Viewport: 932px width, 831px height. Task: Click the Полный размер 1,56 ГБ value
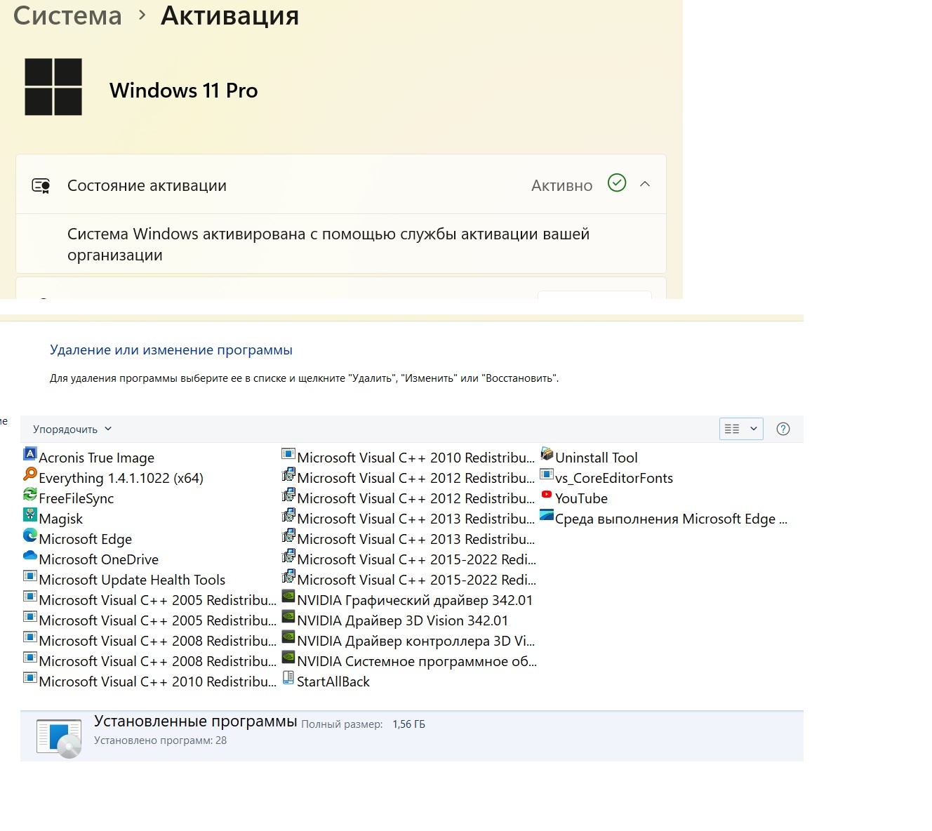pos(409,724)
